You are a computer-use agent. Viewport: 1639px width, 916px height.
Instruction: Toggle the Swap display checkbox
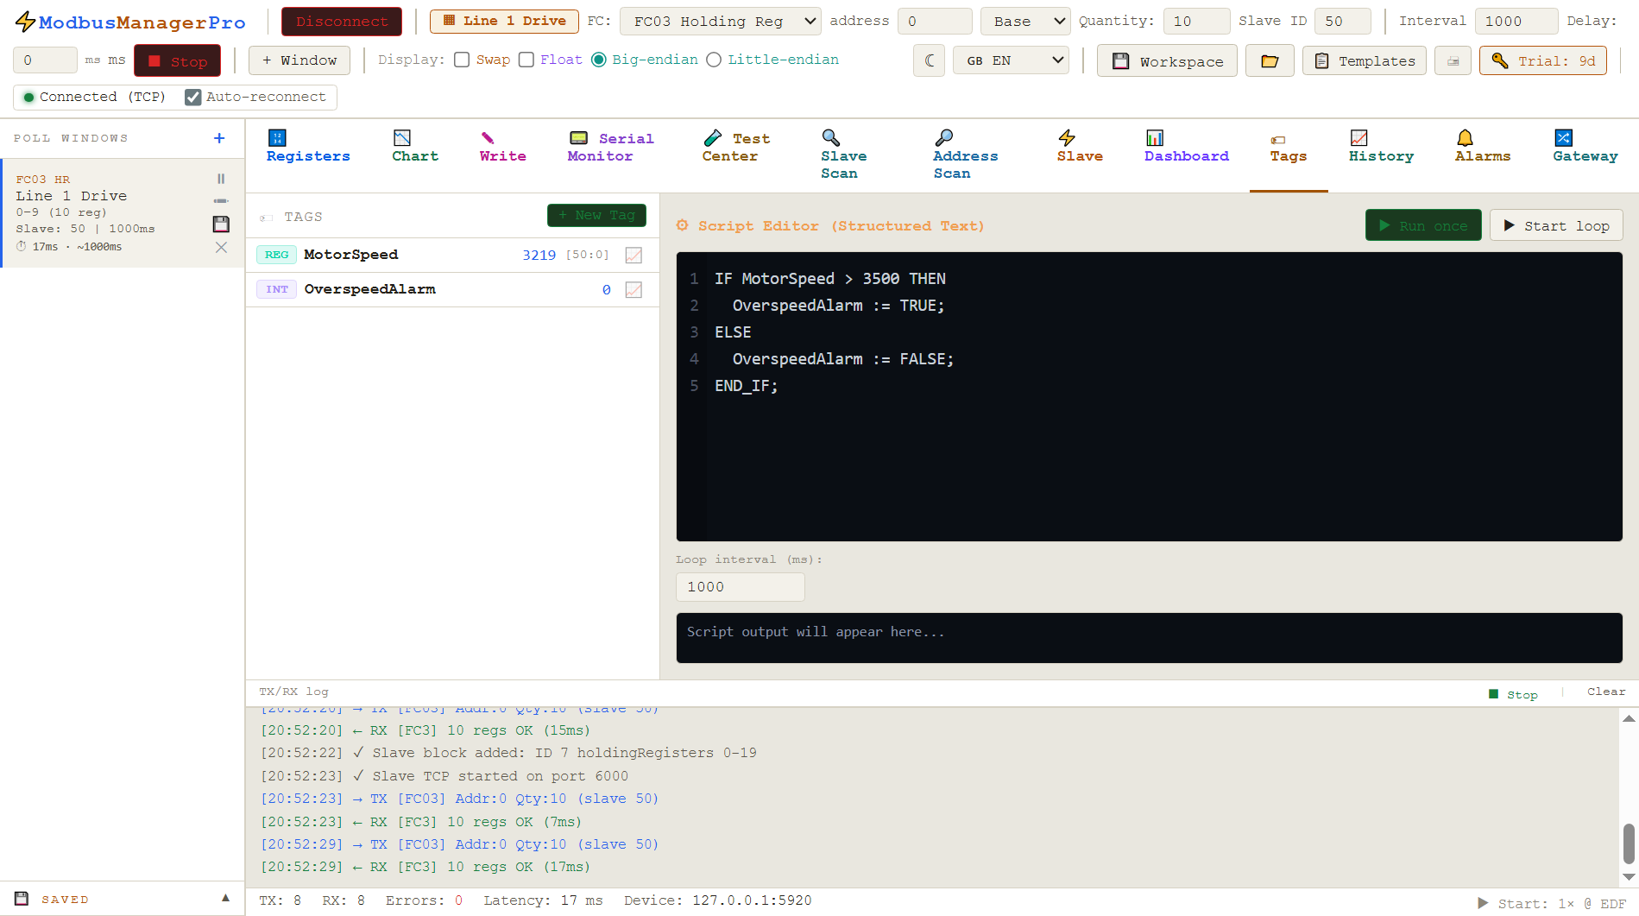click(462, 60)
